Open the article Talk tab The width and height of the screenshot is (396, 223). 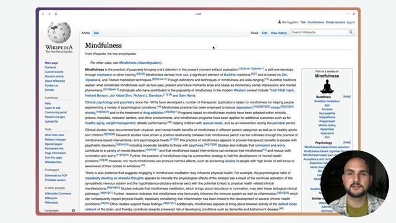tap(97, 33)
